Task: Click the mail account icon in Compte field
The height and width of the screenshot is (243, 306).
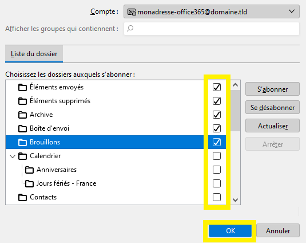Action: click(132, 12)
